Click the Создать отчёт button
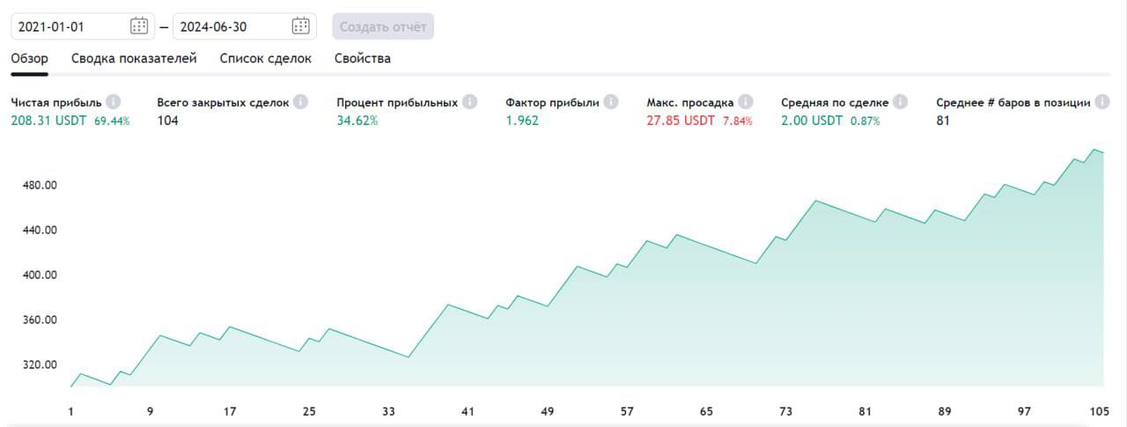 [383, 26]
